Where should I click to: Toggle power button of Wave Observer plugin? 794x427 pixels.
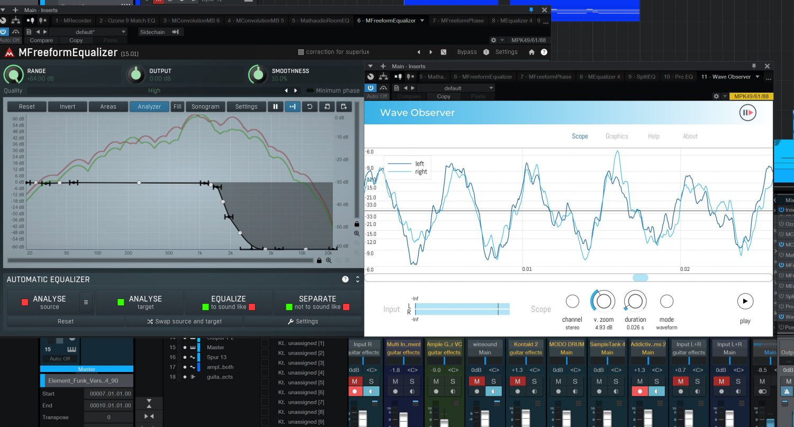coord(371,88)
